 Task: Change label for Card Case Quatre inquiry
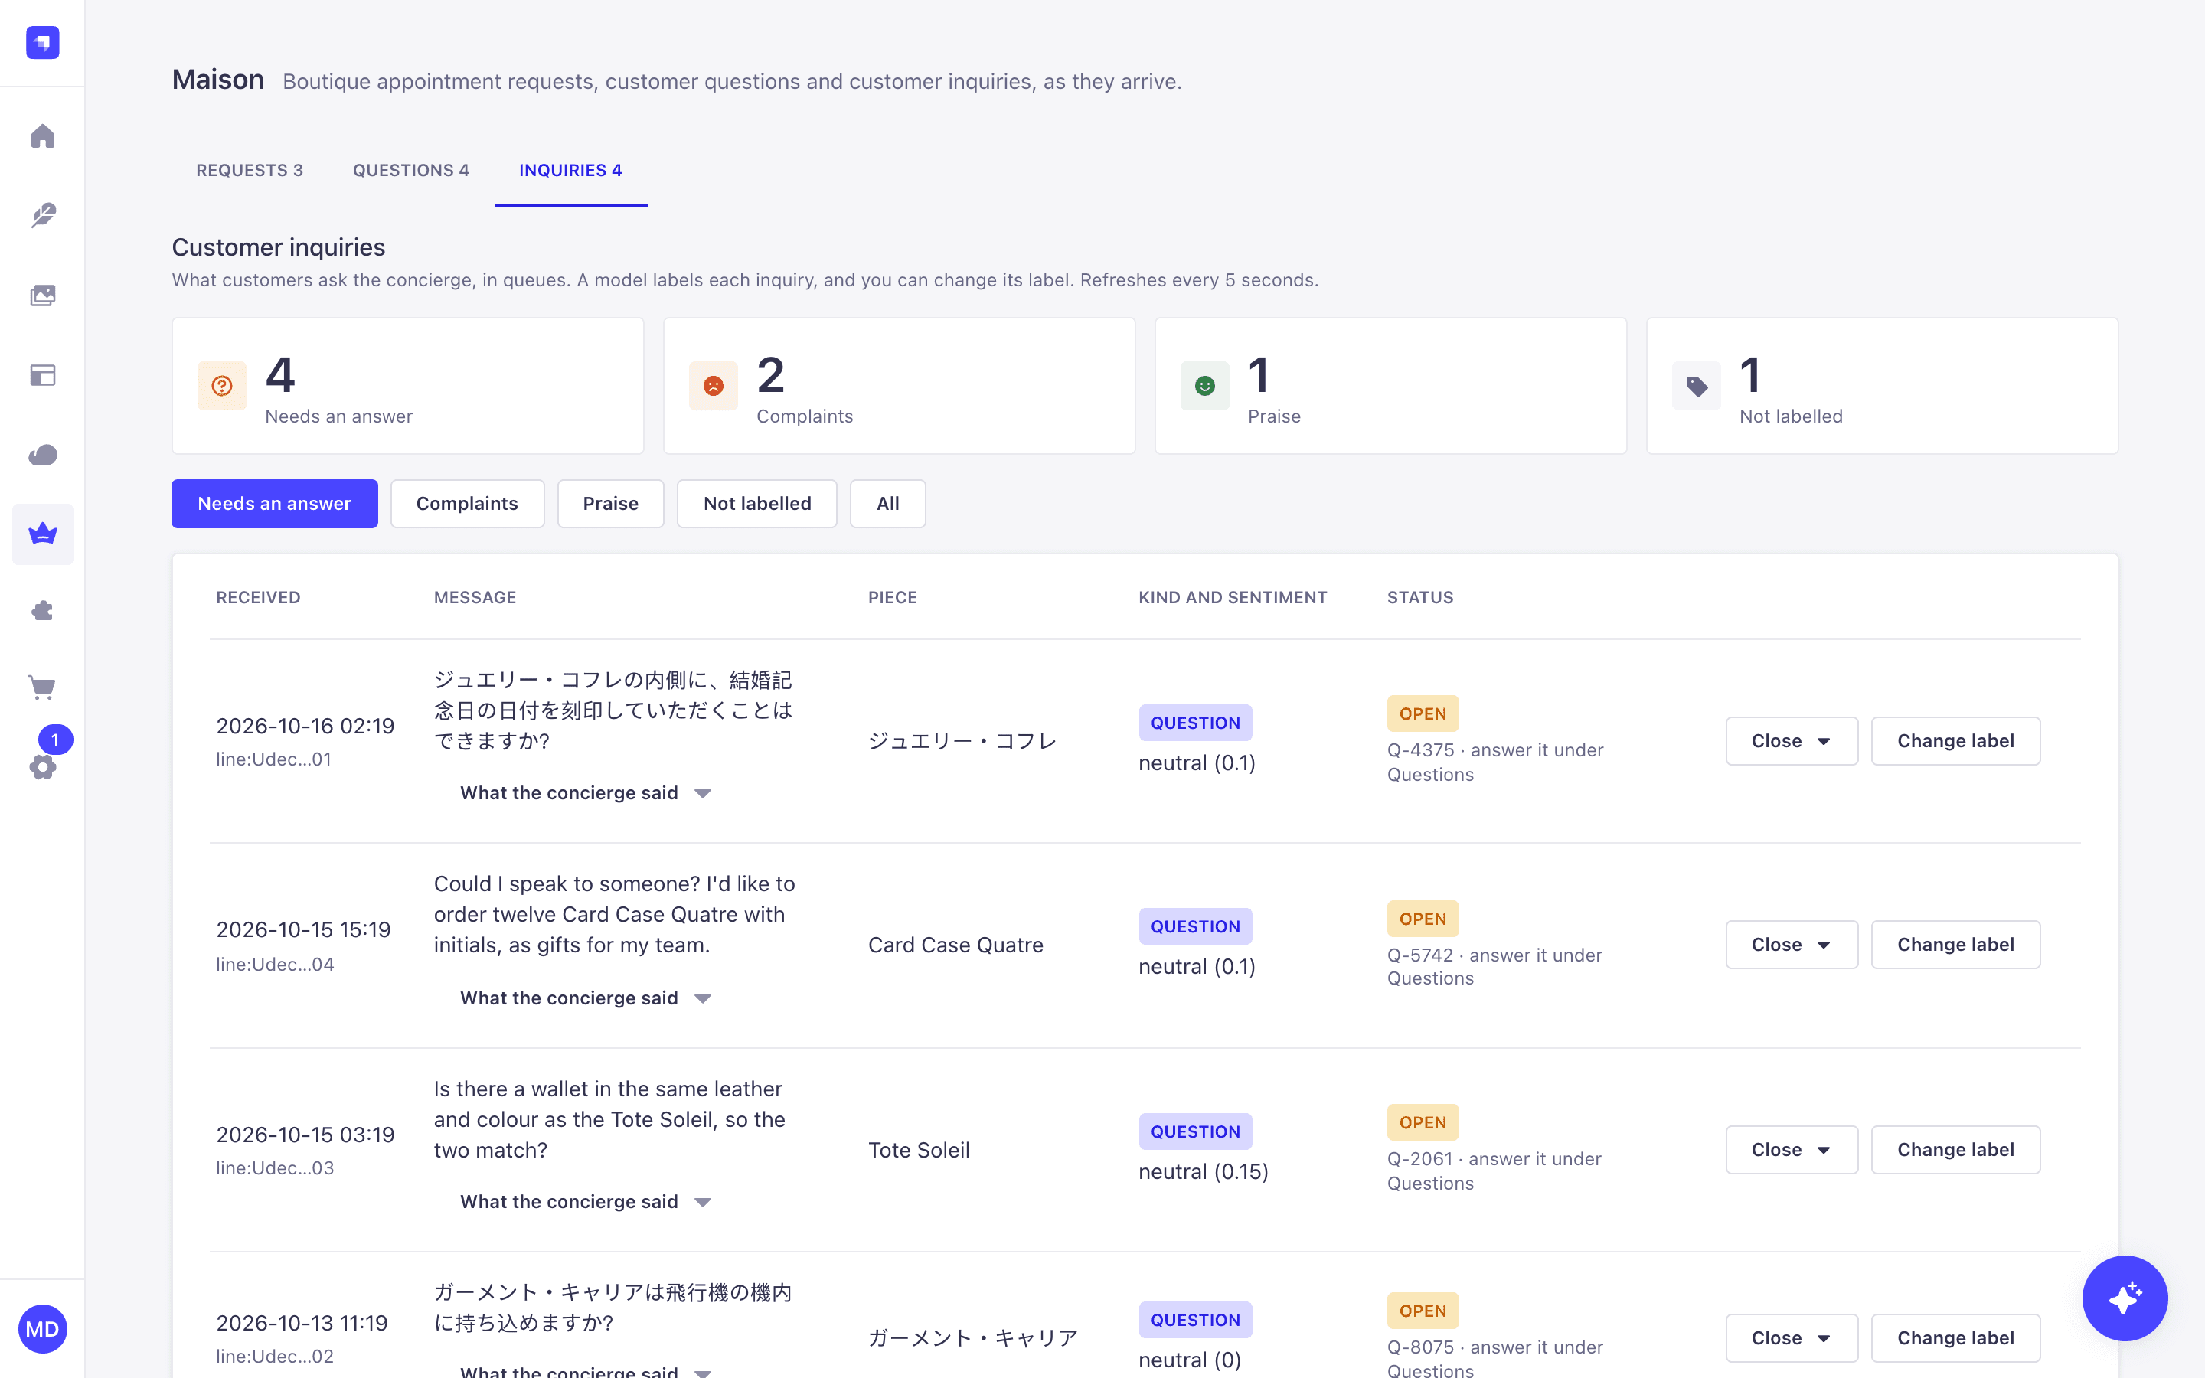(1955, 945)
